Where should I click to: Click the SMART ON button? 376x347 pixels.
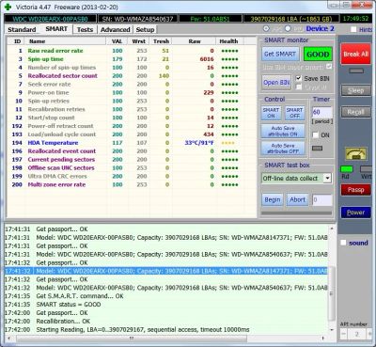coord(271,113)
